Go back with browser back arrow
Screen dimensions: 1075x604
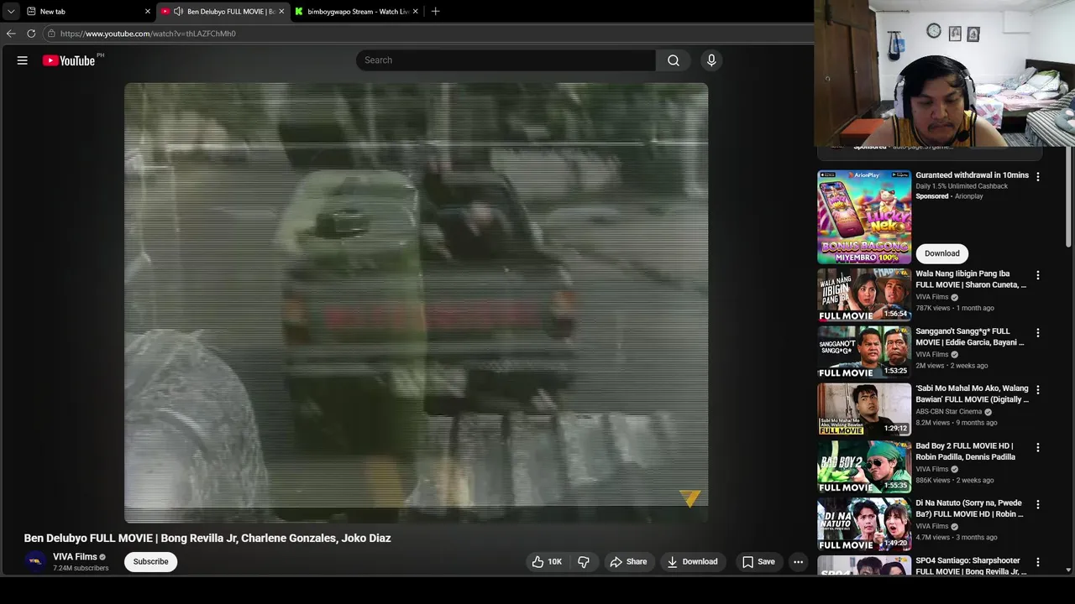pos(11,34)
